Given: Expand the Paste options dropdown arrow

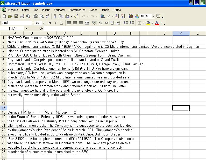Looking at the screenshot, I should 71,16.
